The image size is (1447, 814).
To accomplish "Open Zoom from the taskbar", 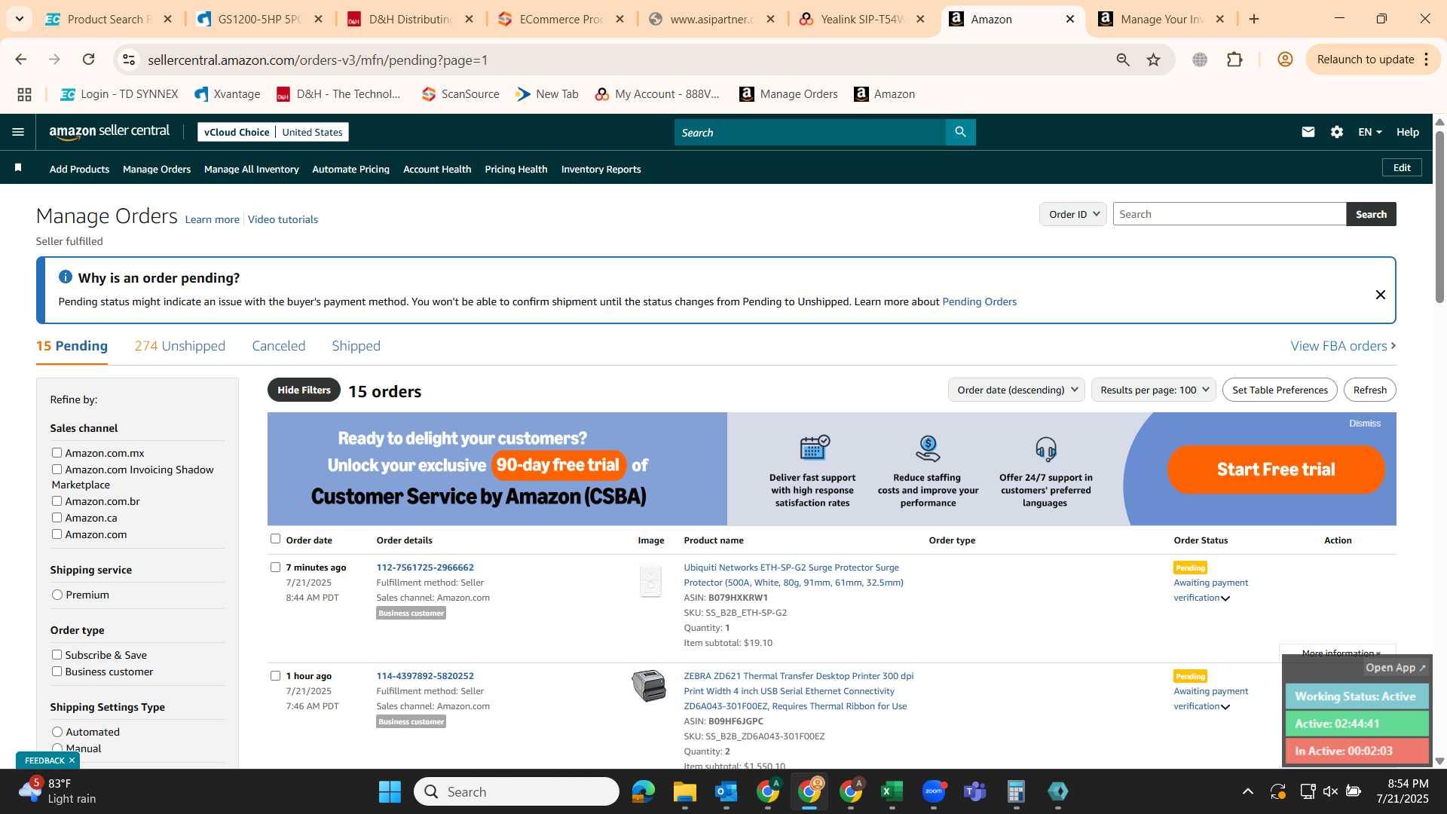I will pyautogui.click(x=934, y=791).
